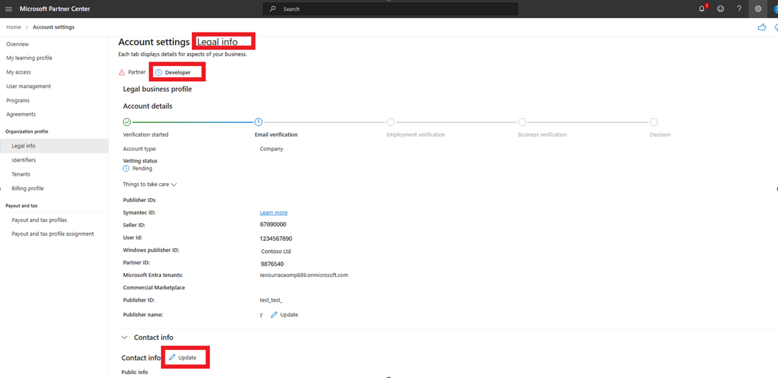Open Agreements in the sidebar
The height and width of the screenshot is (378, 778).
tap(21, 115)
